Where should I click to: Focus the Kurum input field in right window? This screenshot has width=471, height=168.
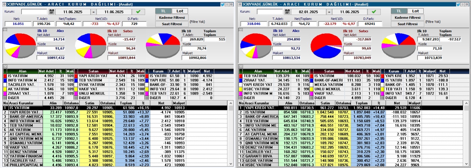point(270,12)
